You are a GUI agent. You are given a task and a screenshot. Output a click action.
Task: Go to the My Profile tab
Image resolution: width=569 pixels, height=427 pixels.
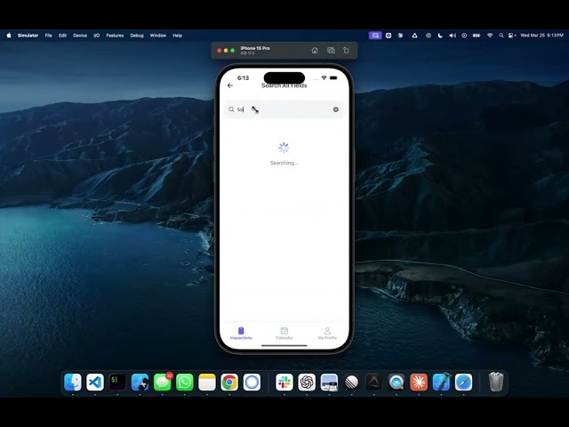(x=327, y=333)
